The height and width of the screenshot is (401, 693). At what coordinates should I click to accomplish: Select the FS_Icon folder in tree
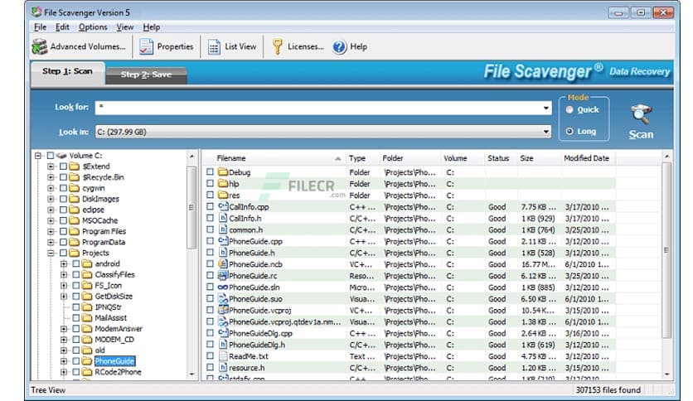[109, 285]
